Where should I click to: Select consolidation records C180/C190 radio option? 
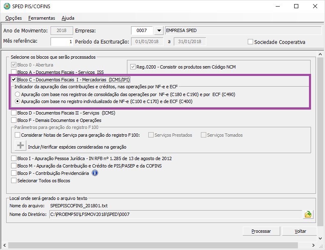point(17,94)
